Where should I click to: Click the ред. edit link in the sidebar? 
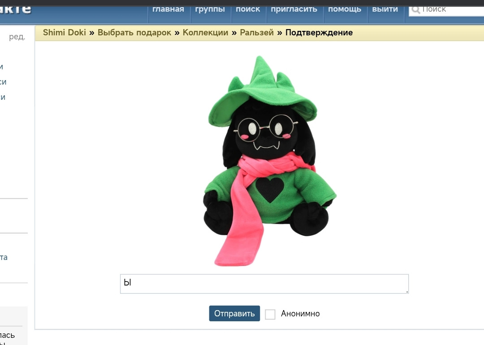[17, 37]
